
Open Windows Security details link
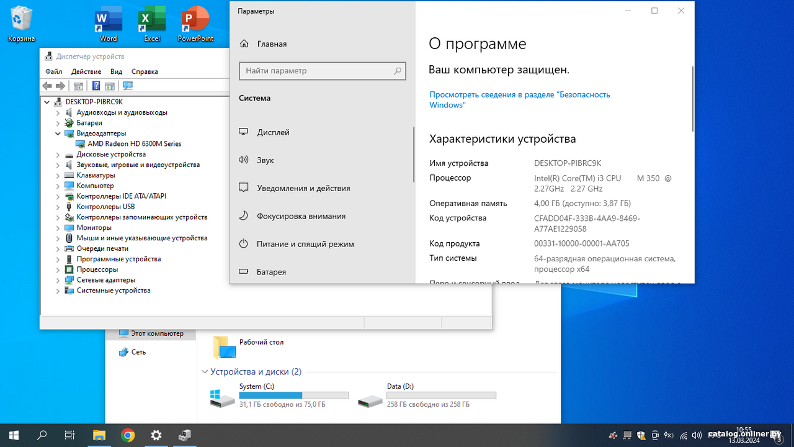click(520, 100)
